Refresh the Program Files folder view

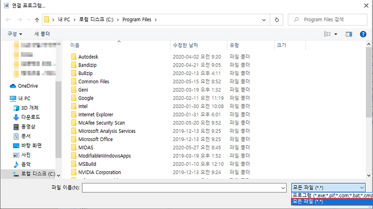pos(276,20)
